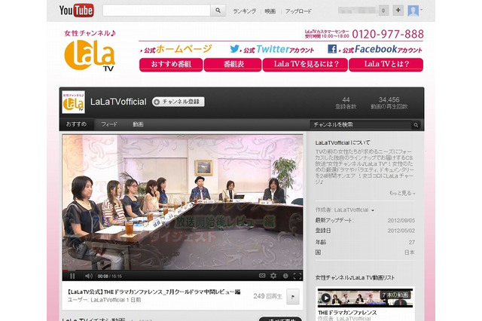Image resolution: width=482 pixels, height=321 pixels.
Task: Switch to the 動画 tab
Action: [x=138, y=124]
